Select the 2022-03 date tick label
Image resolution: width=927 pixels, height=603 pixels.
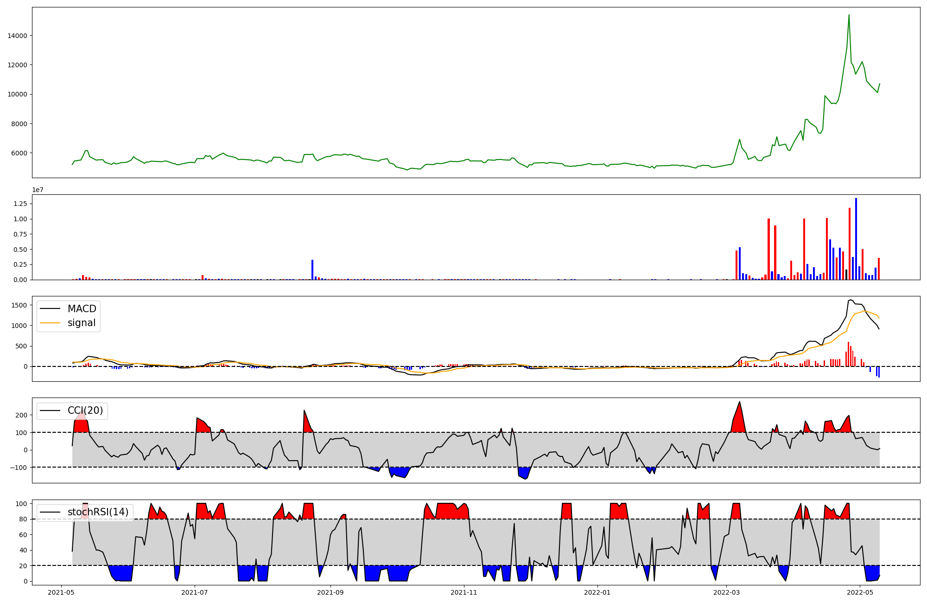pyautogui.click(x=726, y=592)
